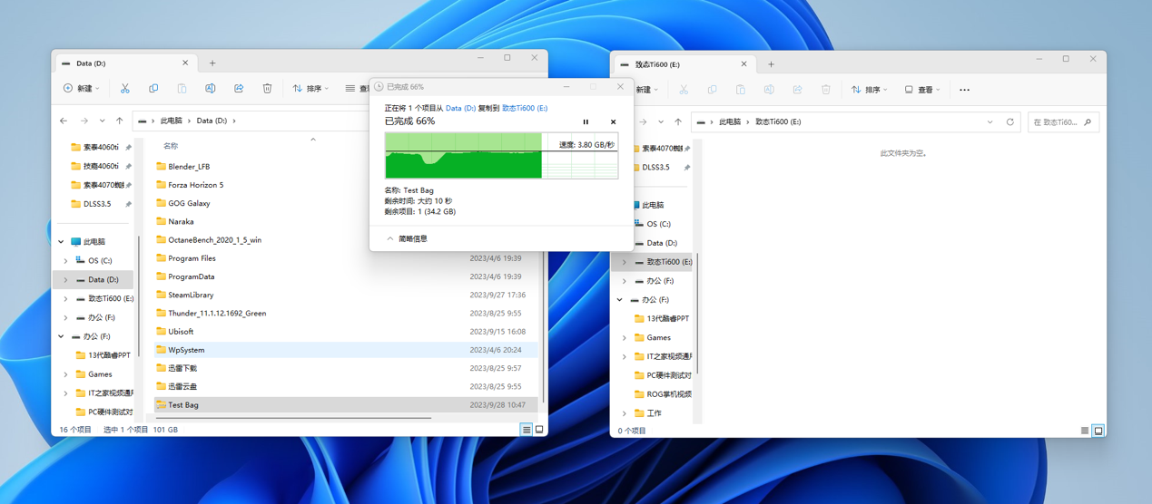Pause the file copy operation
1152x504 pixels.
(586, 121)
